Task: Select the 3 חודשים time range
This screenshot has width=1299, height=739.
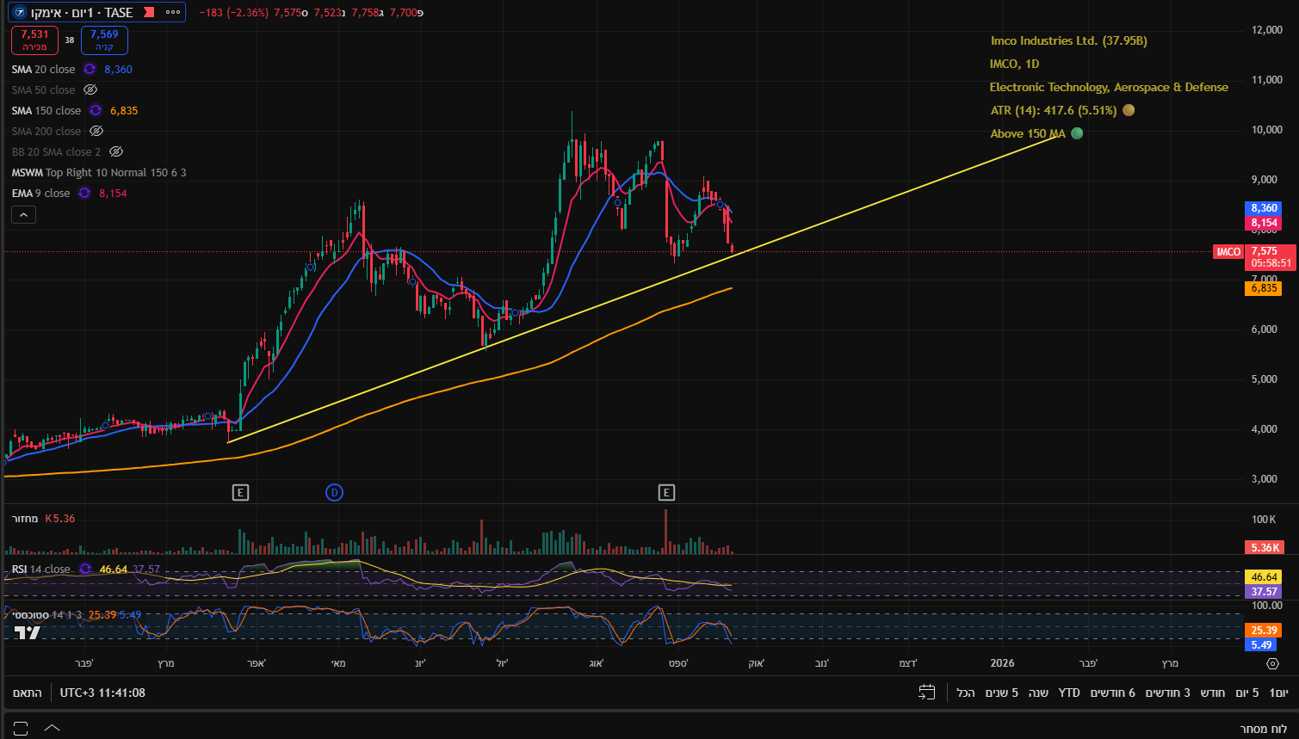Action: (1168, 693)
